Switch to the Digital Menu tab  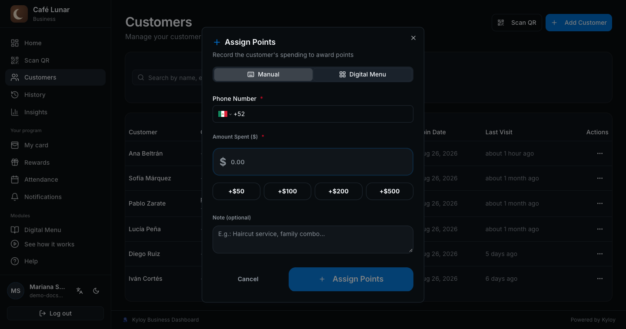coord(363,74)
